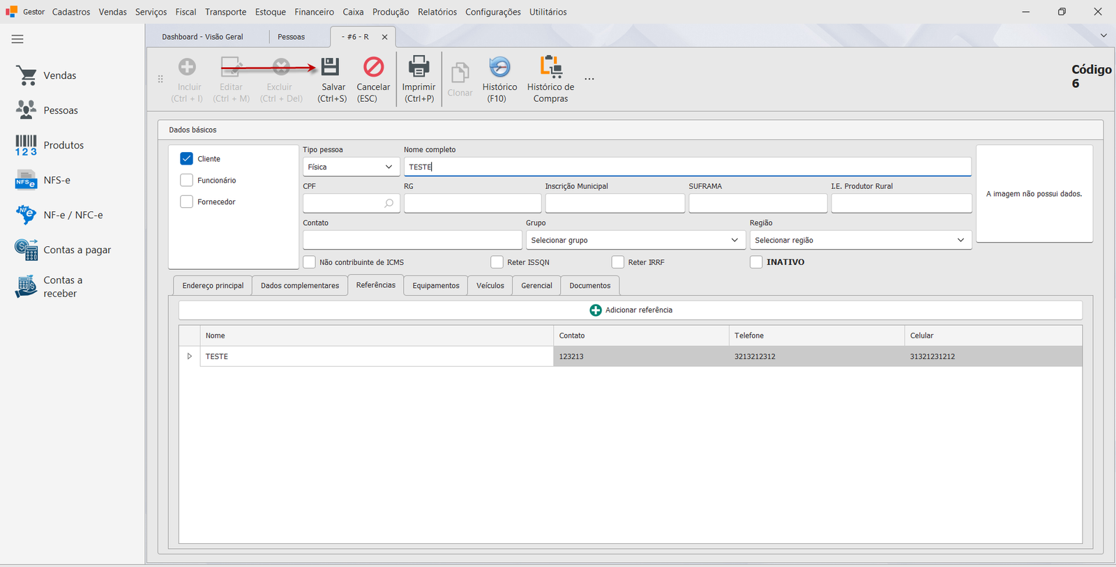Viewport: 1116px width, 567px height.
Task: Check the Fornecedor checkbox
Action: (186, 202)
